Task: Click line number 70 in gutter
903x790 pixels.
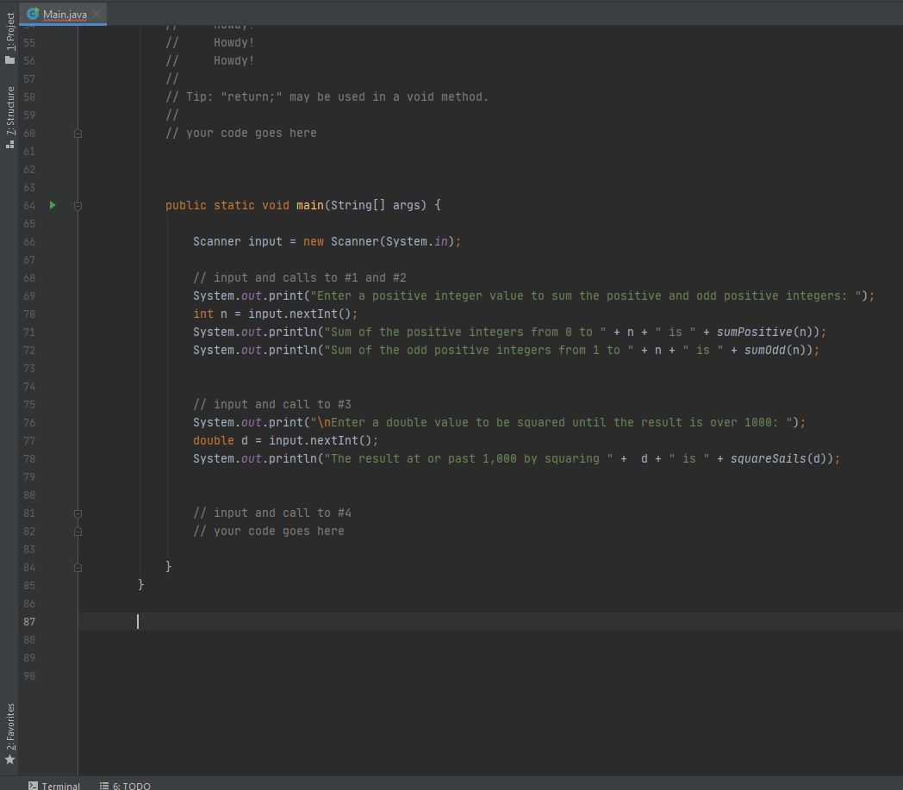Action: point(29,314)
